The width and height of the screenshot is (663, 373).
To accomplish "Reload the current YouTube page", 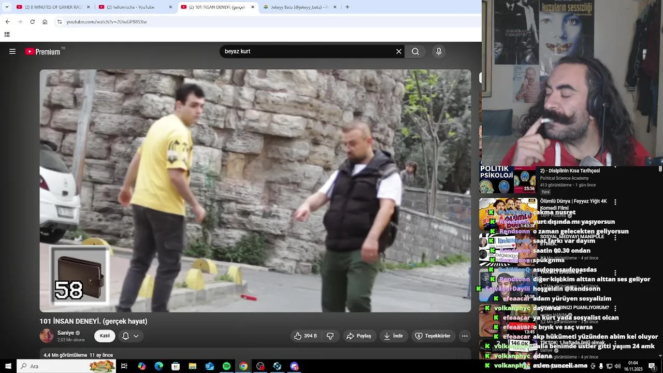I will [32, 22].
